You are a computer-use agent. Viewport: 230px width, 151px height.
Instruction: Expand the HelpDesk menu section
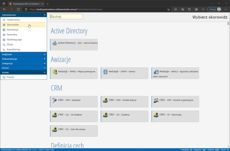point(24,54)
